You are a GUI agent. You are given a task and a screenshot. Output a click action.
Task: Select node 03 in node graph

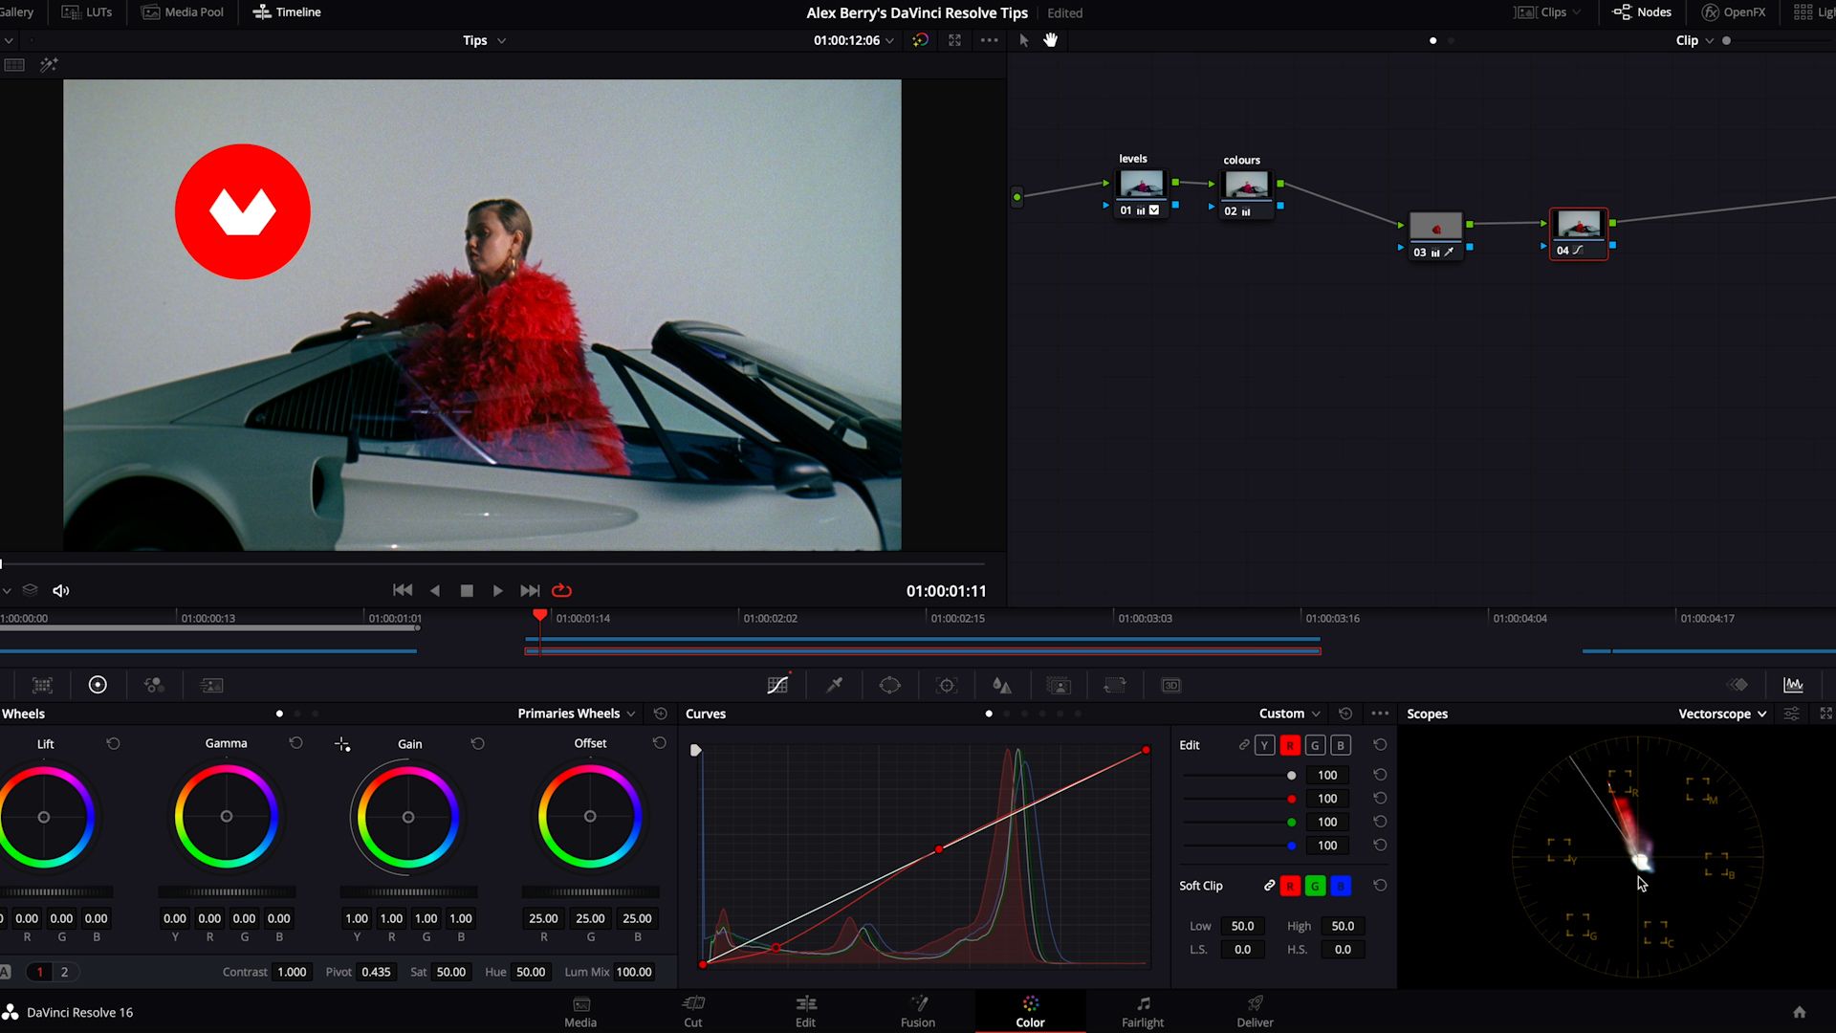[x=1435, y=228]
